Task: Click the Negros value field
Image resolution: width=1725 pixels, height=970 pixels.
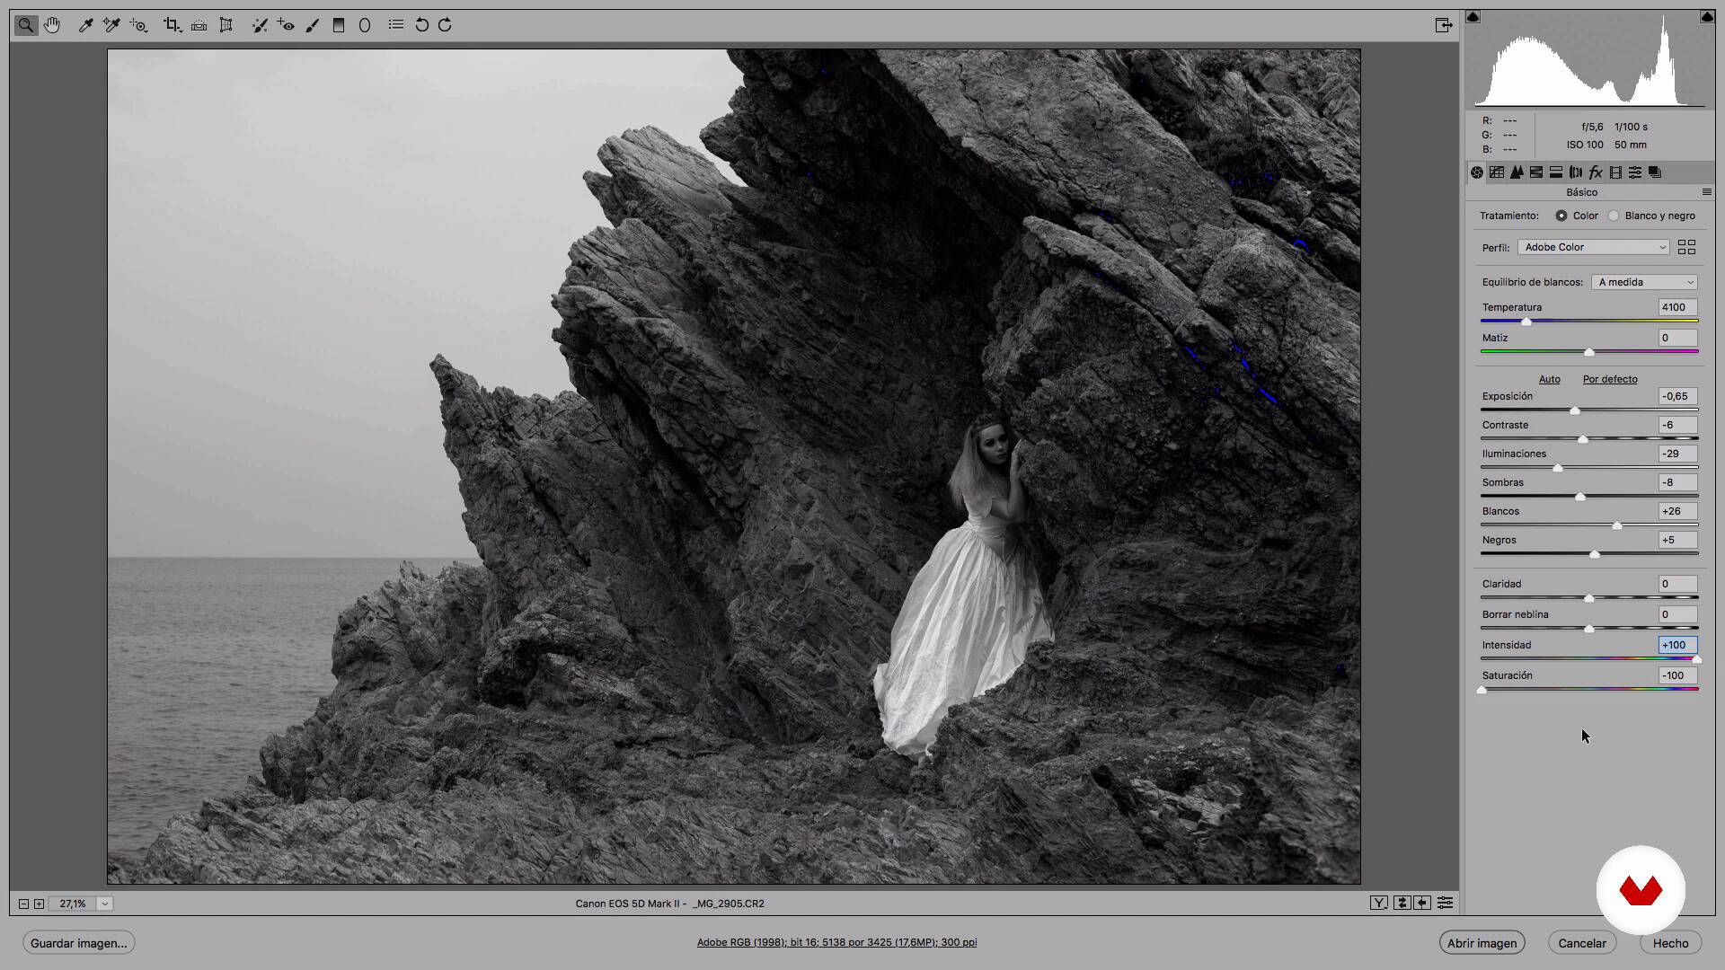Action: [1677, 540]
